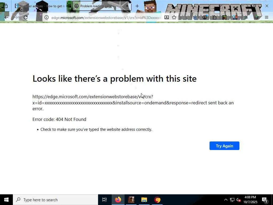Click the Check to make sure typed correctly text

(x=96, y=129)
